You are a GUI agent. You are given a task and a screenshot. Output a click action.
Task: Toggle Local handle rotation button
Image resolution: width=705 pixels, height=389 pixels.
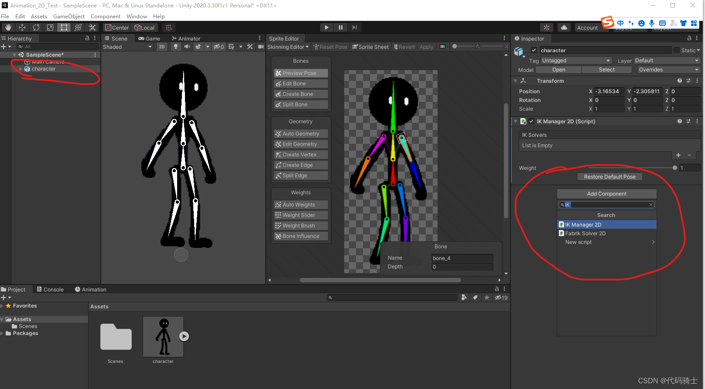tap(144, 27)
